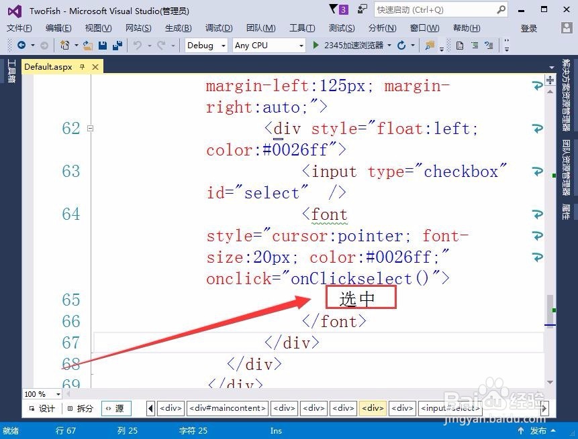Switch to the 设计 view
Viewport: 578px width, 439px height.
[x=43, y=408]
